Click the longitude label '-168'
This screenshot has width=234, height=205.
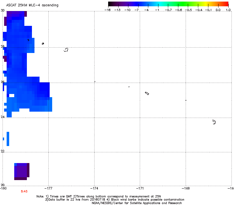pyautogui.click(x=186, y=188)
